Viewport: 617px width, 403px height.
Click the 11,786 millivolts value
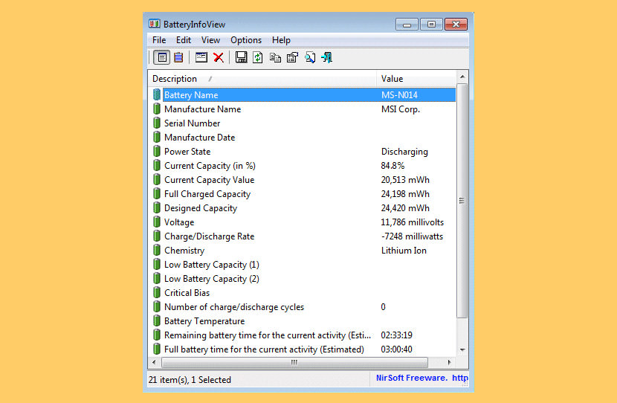click(413, 222)
